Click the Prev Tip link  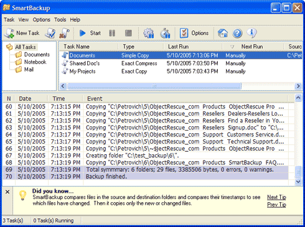[276, 205]
